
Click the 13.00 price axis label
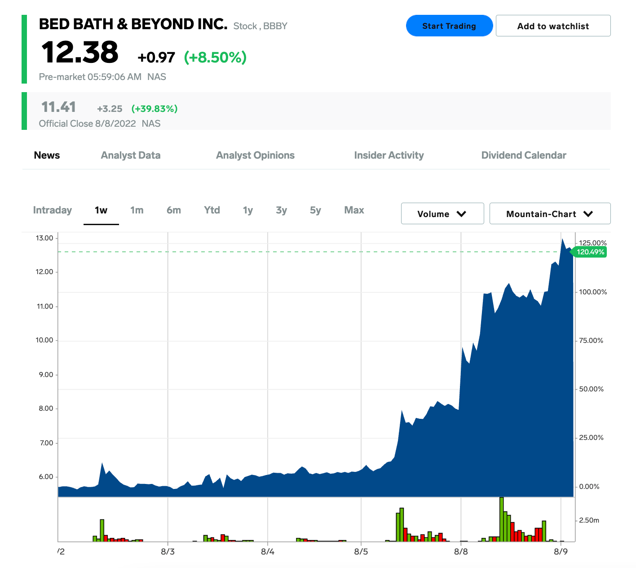pos(44,238)
